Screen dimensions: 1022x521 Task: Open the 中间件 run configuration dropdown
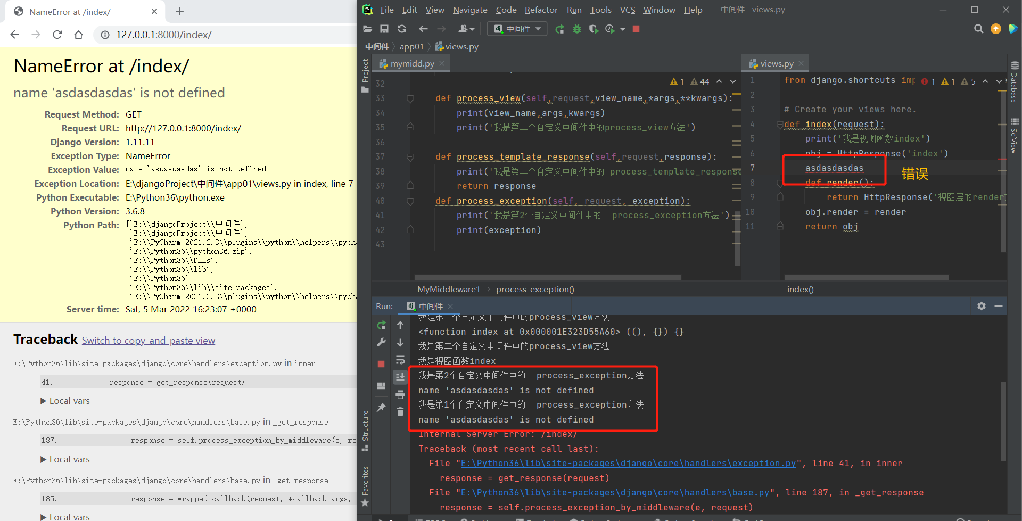517,29
